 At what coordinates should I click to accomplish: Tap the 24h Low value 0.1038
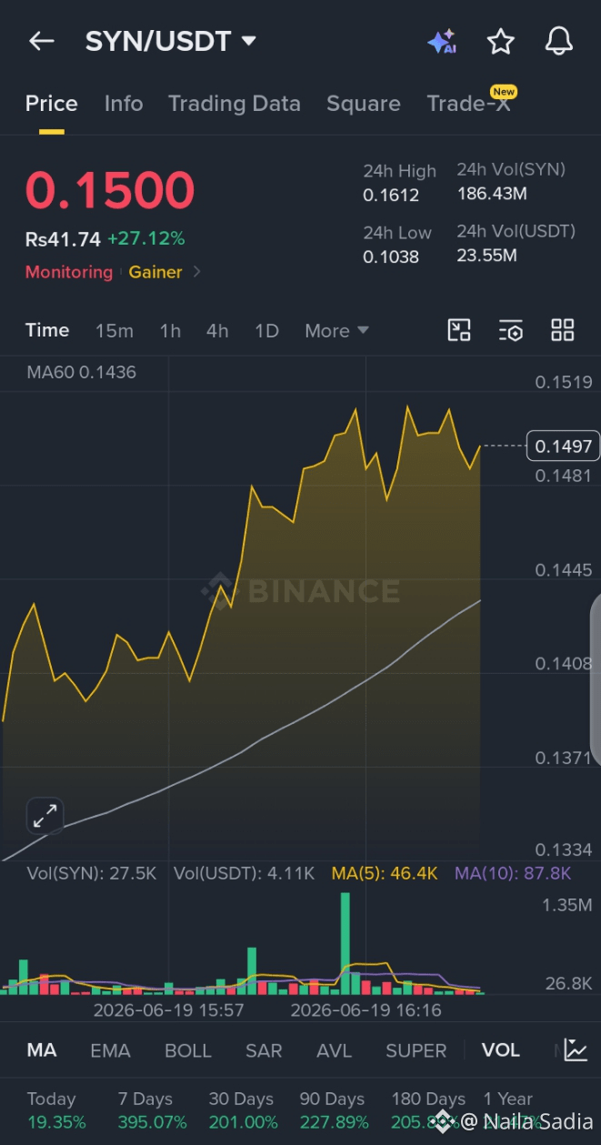click(391, 256)
